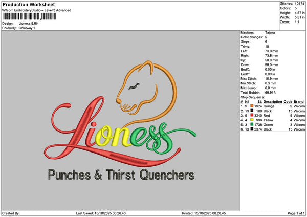The height and width of the screenshot is (217, 307).
Task: Click the Zoom value '1:1'
Action: coord(297,22)
